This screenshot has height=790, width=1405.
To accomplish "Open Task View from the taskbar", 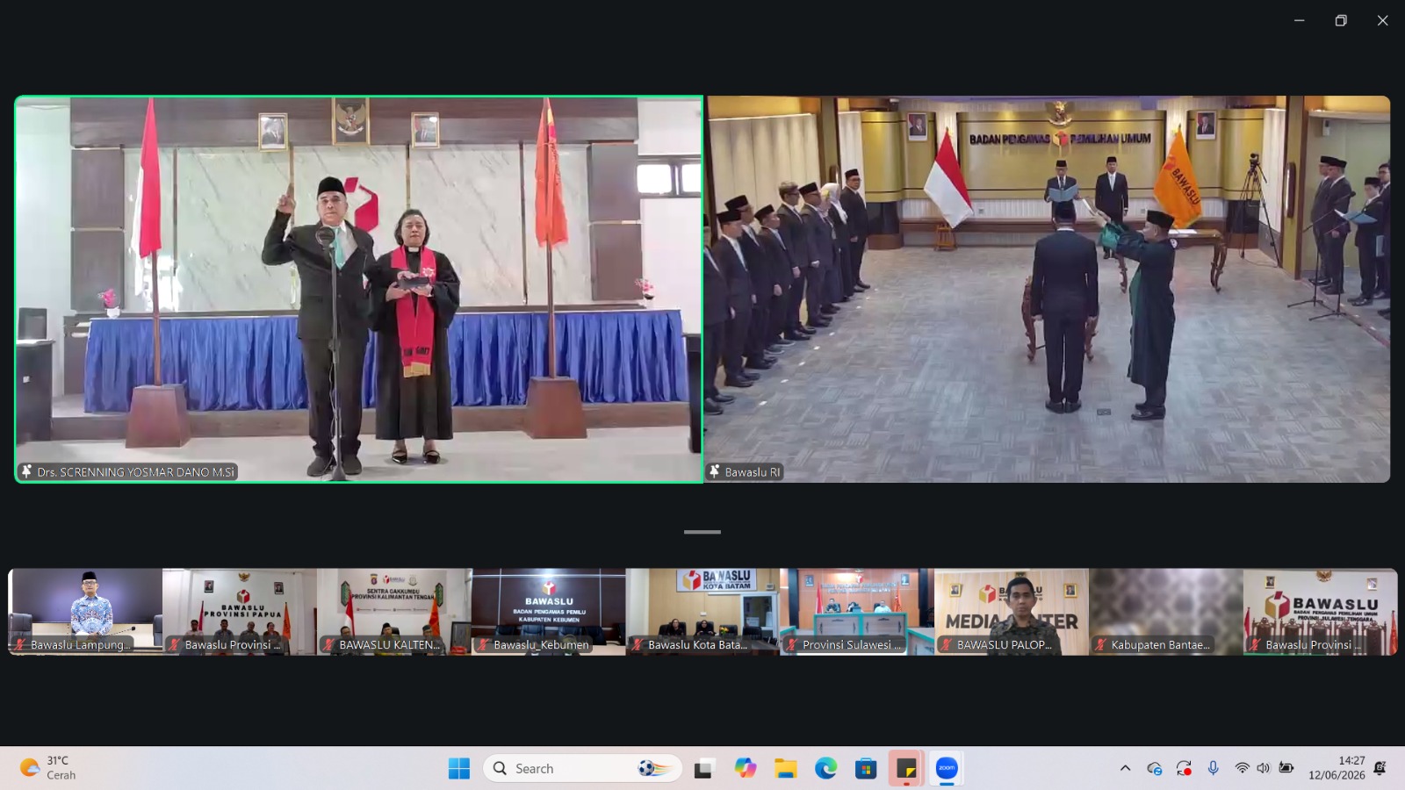I will click(703, 769).
